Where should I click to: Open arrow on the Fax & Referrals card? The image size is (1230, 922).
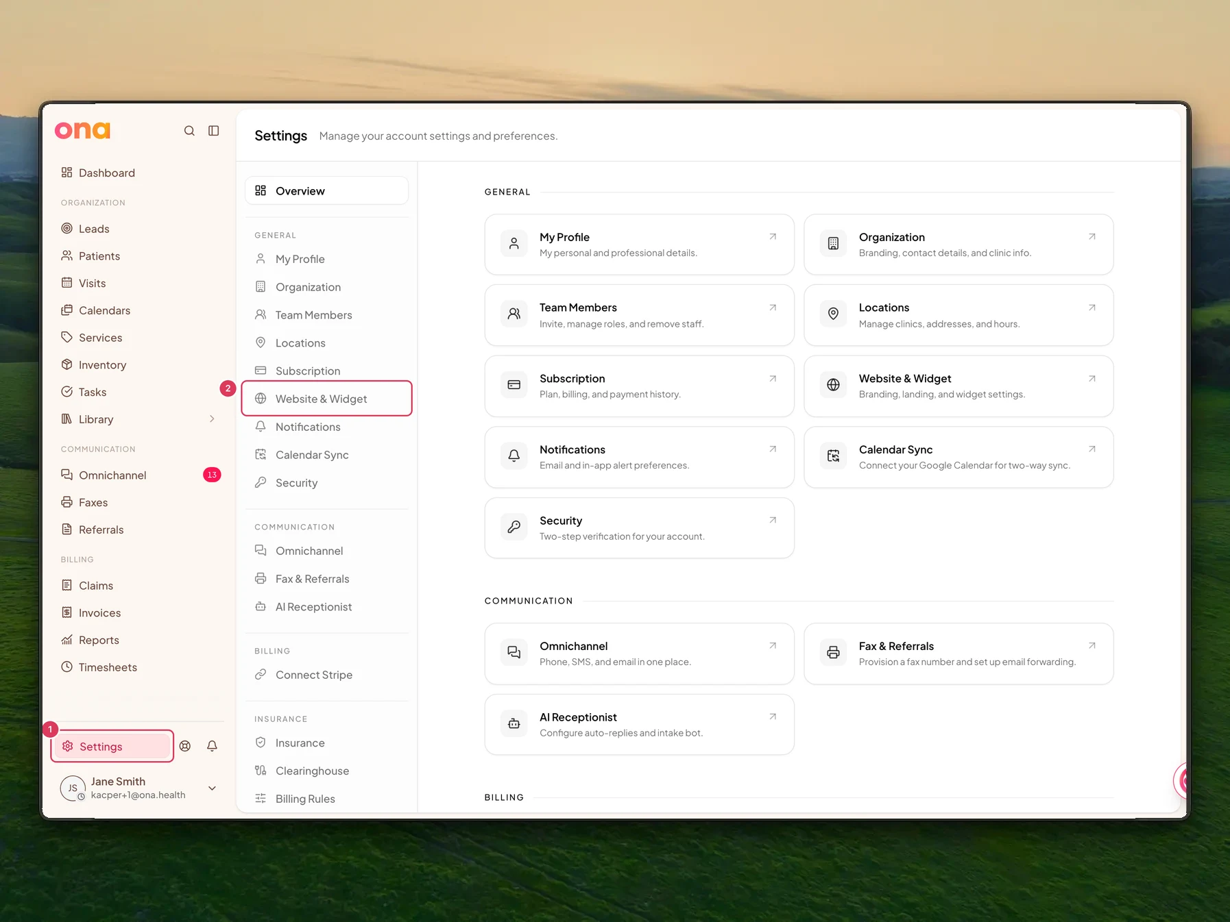(1092, 645)
